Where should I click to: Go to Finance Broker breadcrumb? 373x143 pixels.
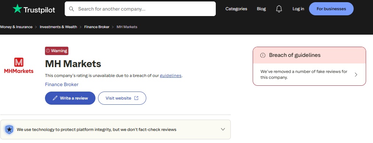(x=97, y=27)
